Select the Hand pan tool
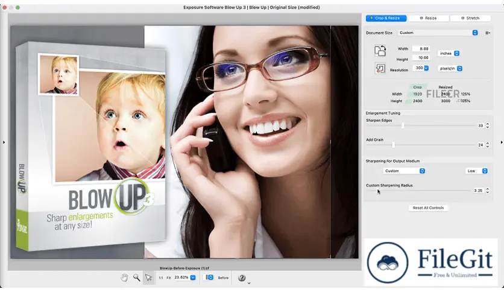504x292 pixels. coord(124,278)
